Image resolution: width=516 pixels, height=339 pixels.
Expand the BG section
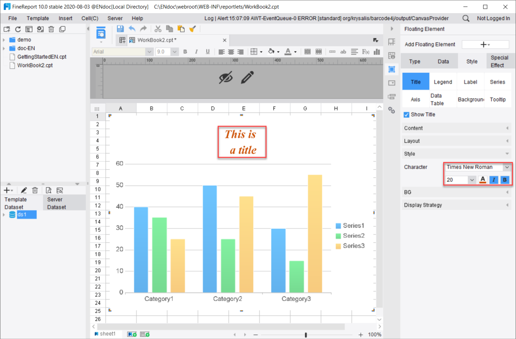pos(456,192)
